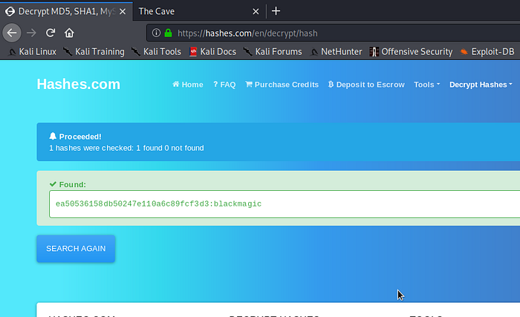Viewport: 520px width, 317px height.
Task: Close the "The Cave" tab
Action: [255, 11]
